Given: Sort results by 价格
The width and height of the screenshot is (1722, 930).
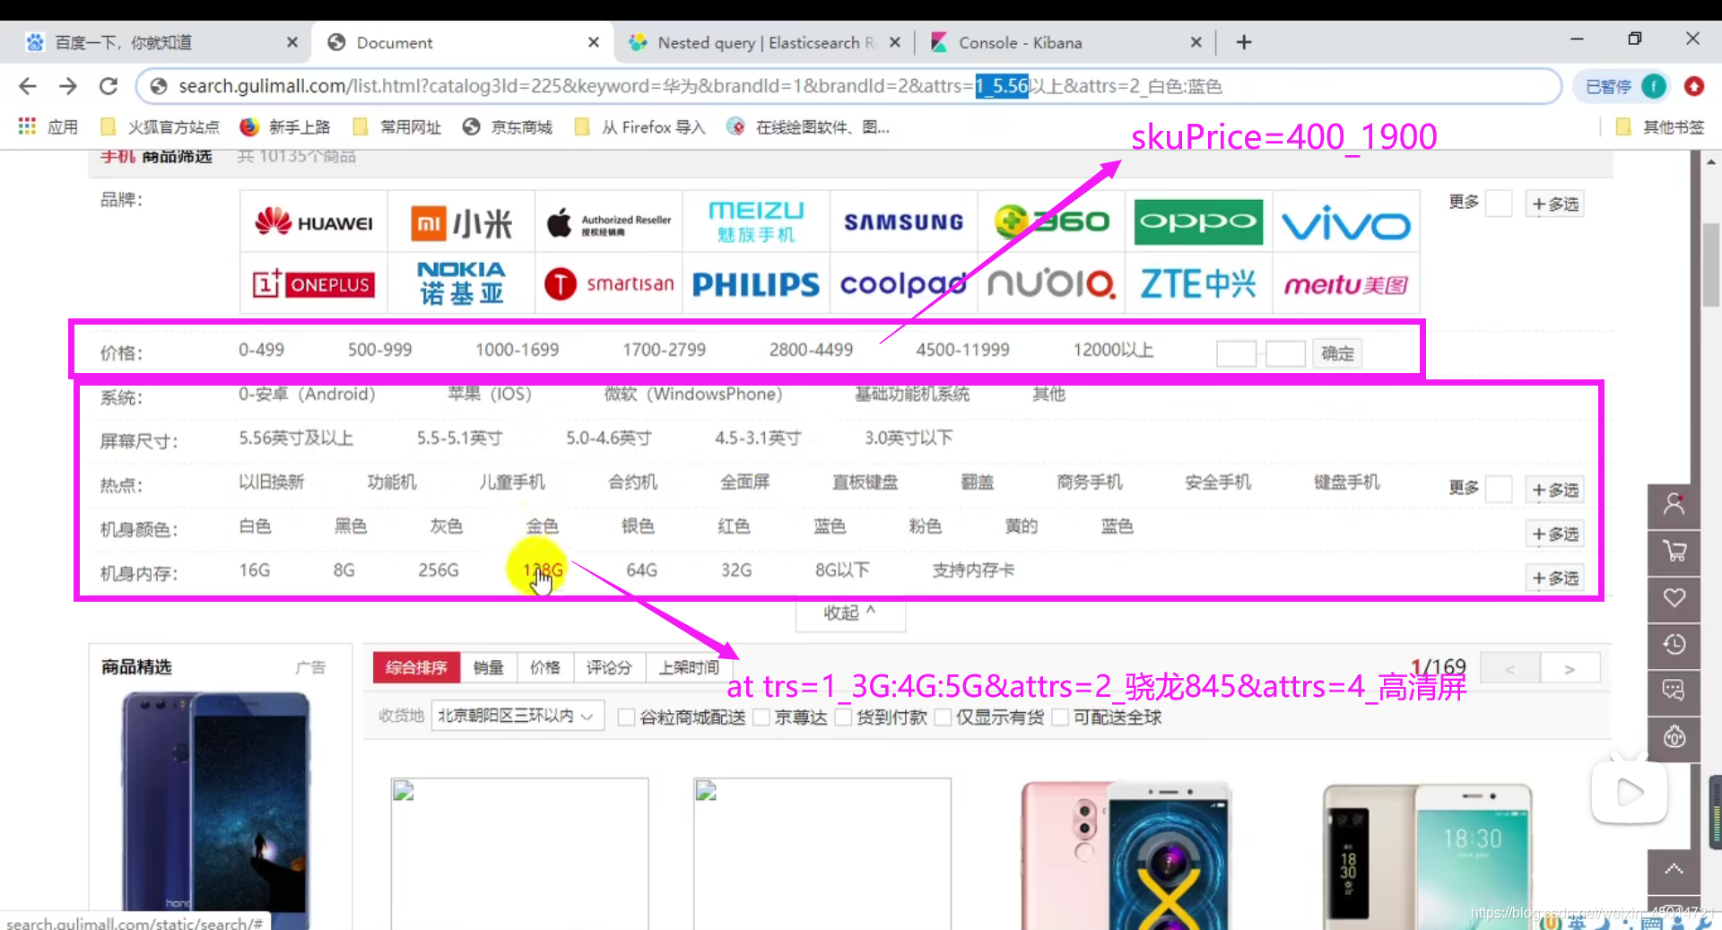Looking at the screenshot, I should 545,668.
